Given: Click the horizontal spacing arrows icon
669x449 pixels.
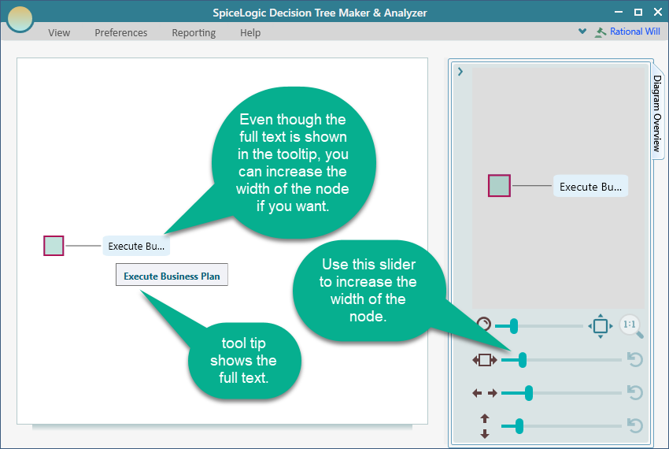Looking at the screenshot, I should click(x=484, y=393).
